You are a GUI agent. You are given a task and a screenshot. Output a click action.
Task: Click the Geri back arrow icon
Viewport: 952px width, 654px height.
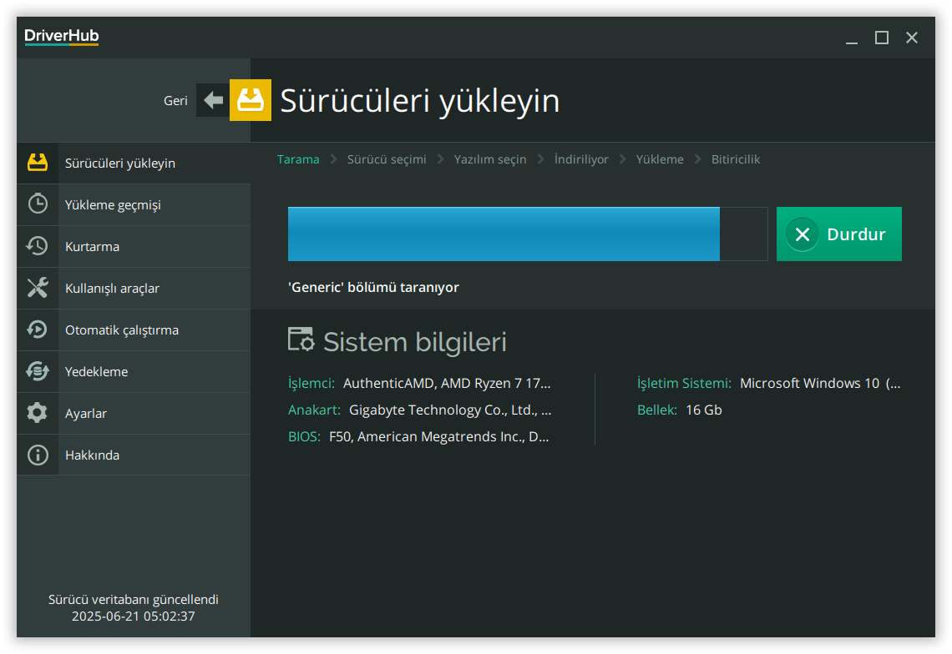213,100
